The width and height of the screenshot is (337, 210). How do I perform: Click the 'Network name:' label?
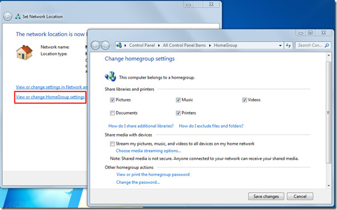[x=55, y=47]
